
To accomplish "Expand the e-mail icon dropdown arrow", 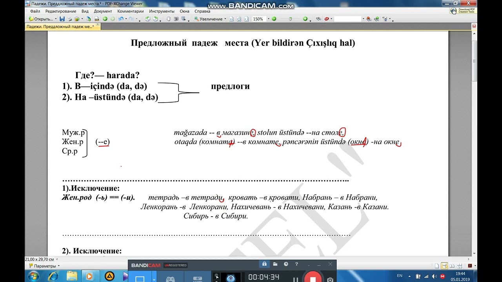I will coord(82,19).
